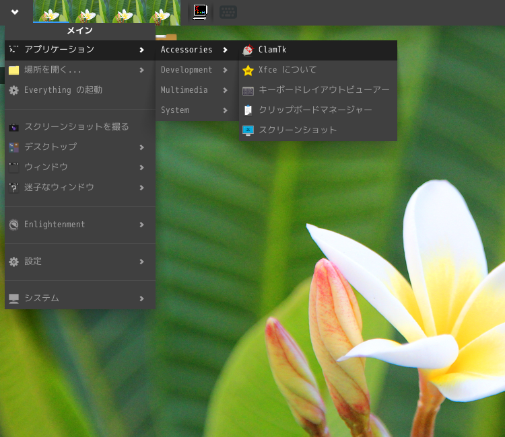Expand the Enlightenment submenu arrow
Image resolution: width=505 pixels, height=437 pixels.
click(x=141, y=225)
